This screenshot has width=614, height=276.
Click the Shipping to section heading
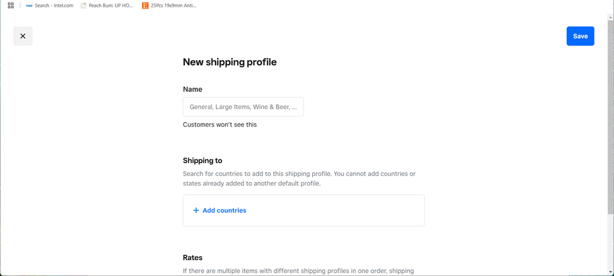click(203, 161)
